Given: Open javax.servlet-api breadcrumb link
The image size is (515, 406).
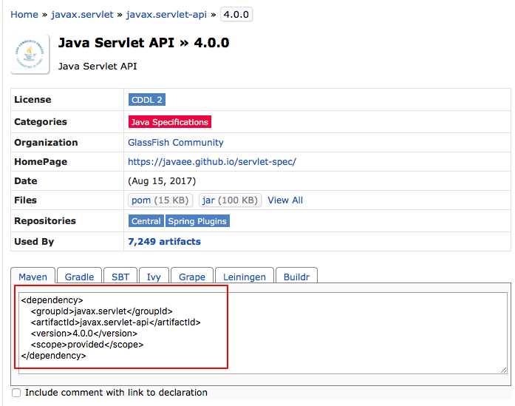Looking at the screenshot, I should (166, 15).
